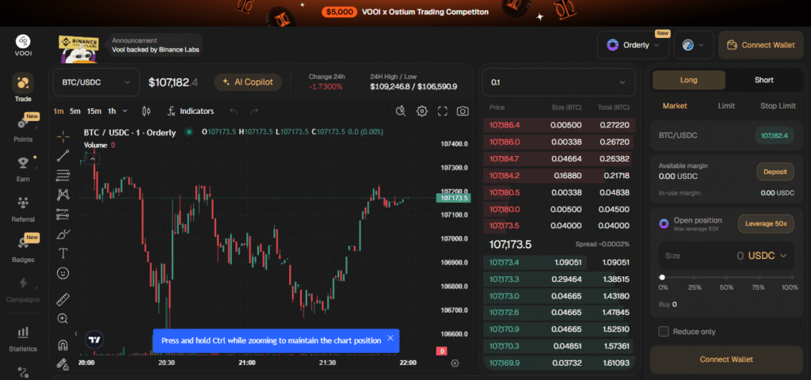Change the candlestick chart type icon
Screen dimensions: 811x380
(x=146, y=112)
